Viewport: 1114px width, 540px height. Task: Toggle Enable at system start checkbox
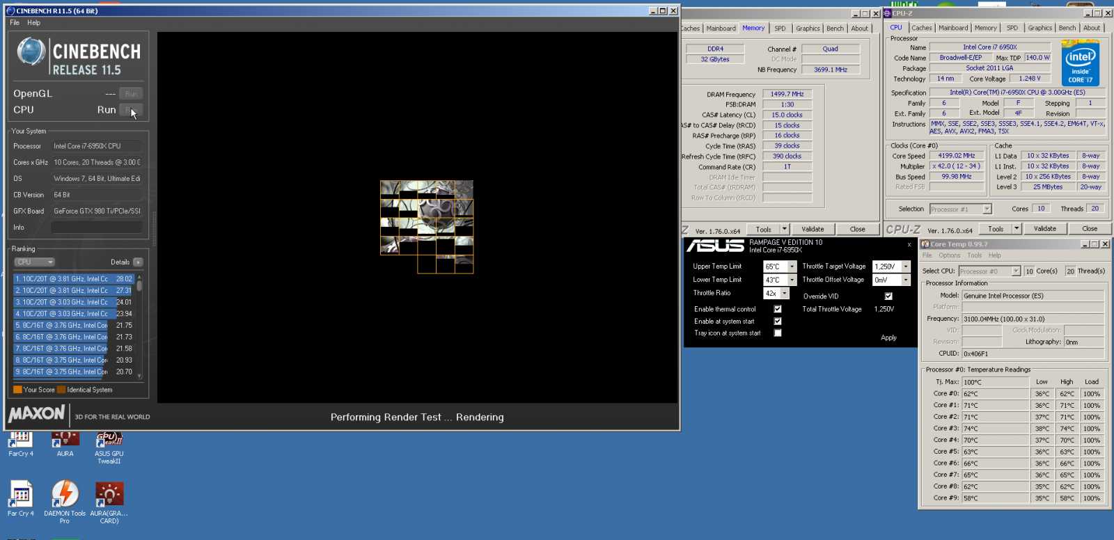[x=778, y=321]
